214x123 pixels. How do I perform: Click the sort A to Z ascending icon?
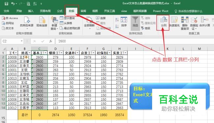[x=117, y=20]
